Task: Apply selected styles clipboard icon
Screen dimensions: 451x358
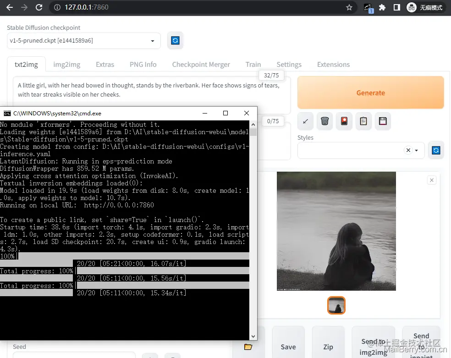Action: (363, 121)
